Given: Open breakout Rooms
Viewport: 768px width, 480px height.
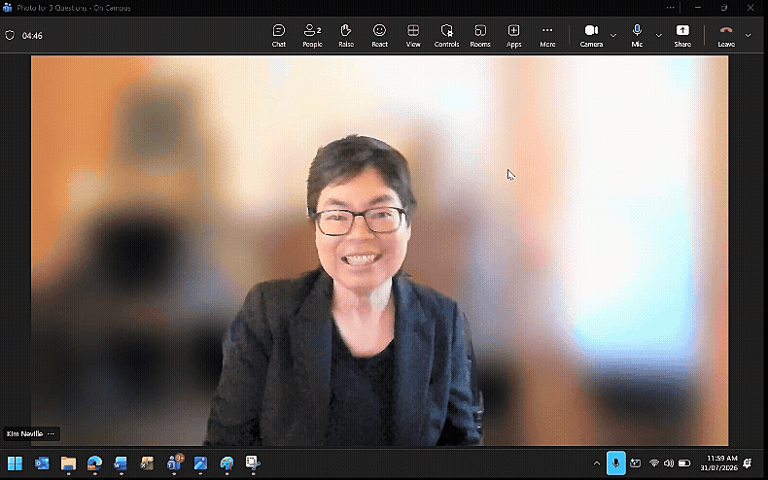Looking at the screenshot, I should click(x=480, y=36).
